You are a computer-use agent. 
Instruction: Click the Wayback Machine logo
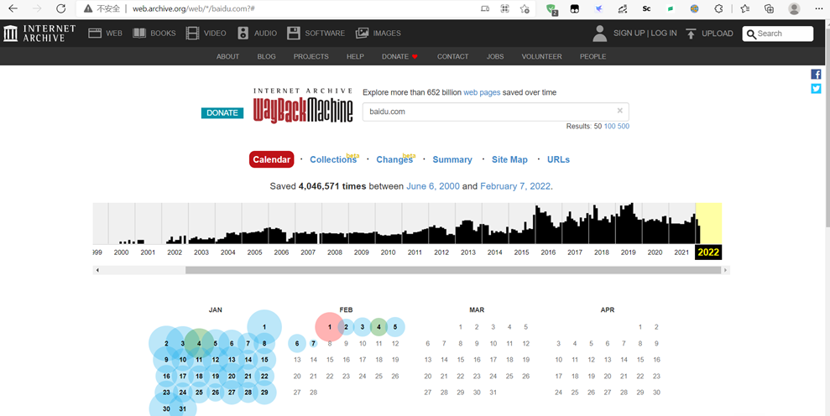coord(303,106)
